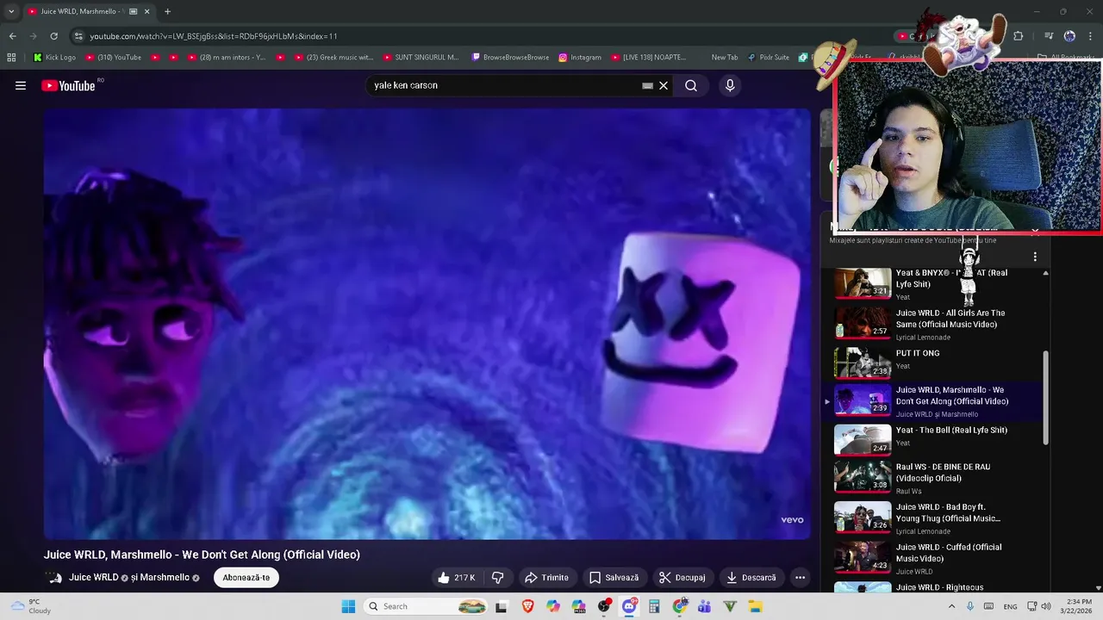Click the Abonează-te subscribe button

[x=246, y=578]
